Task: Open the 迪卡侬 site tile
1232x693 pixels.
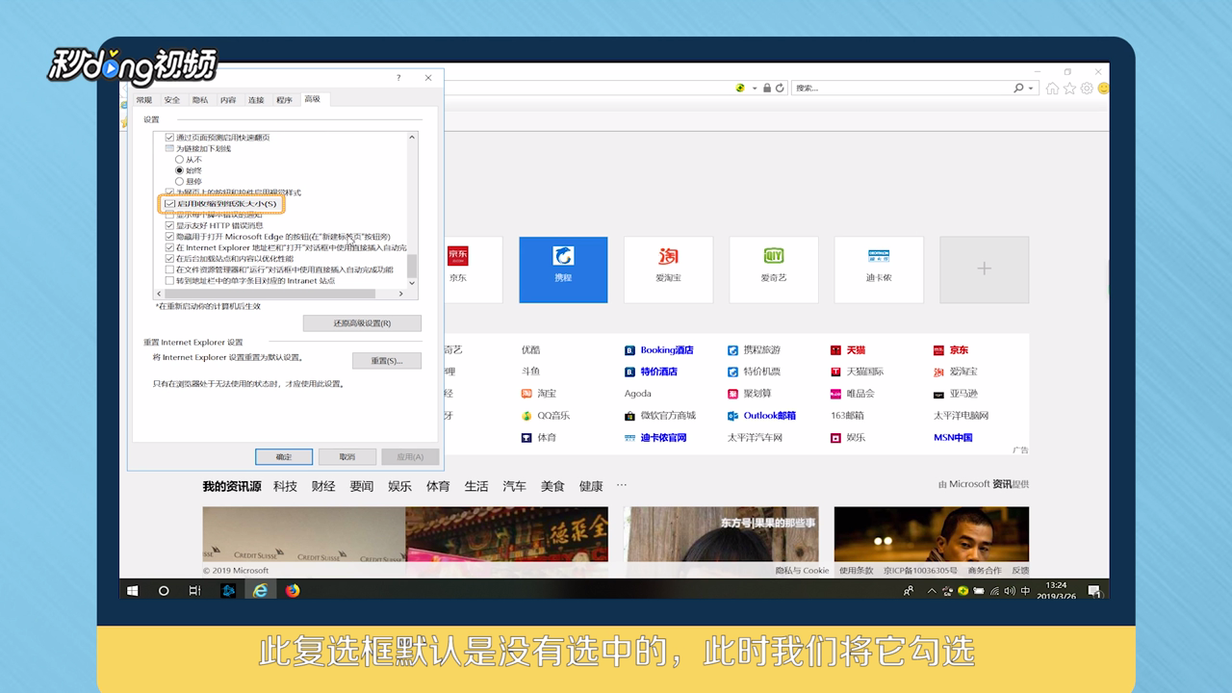Action: click(x=879, y=270)
